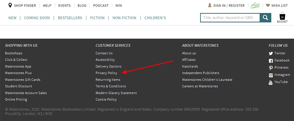
Task: Open Waterstones Children's Laureate link
Action: click(207, 79)
